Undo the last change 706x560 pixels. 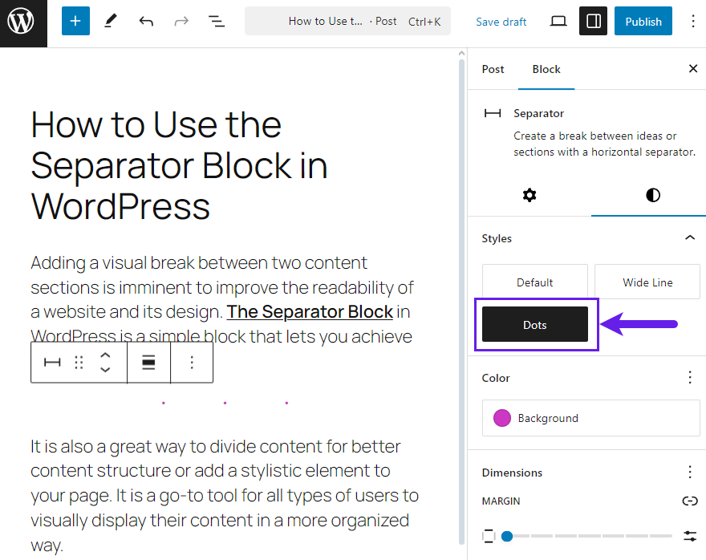tap(146, 21)
